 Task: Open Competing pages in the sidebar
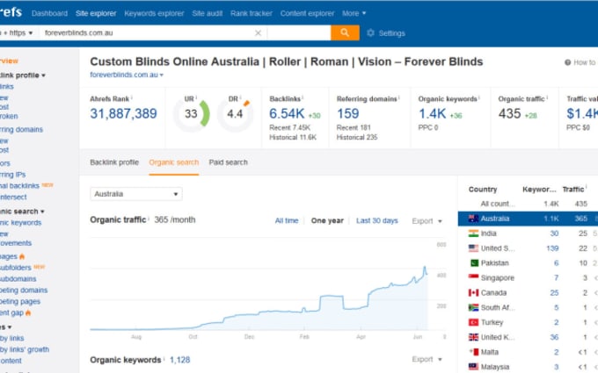20,301
